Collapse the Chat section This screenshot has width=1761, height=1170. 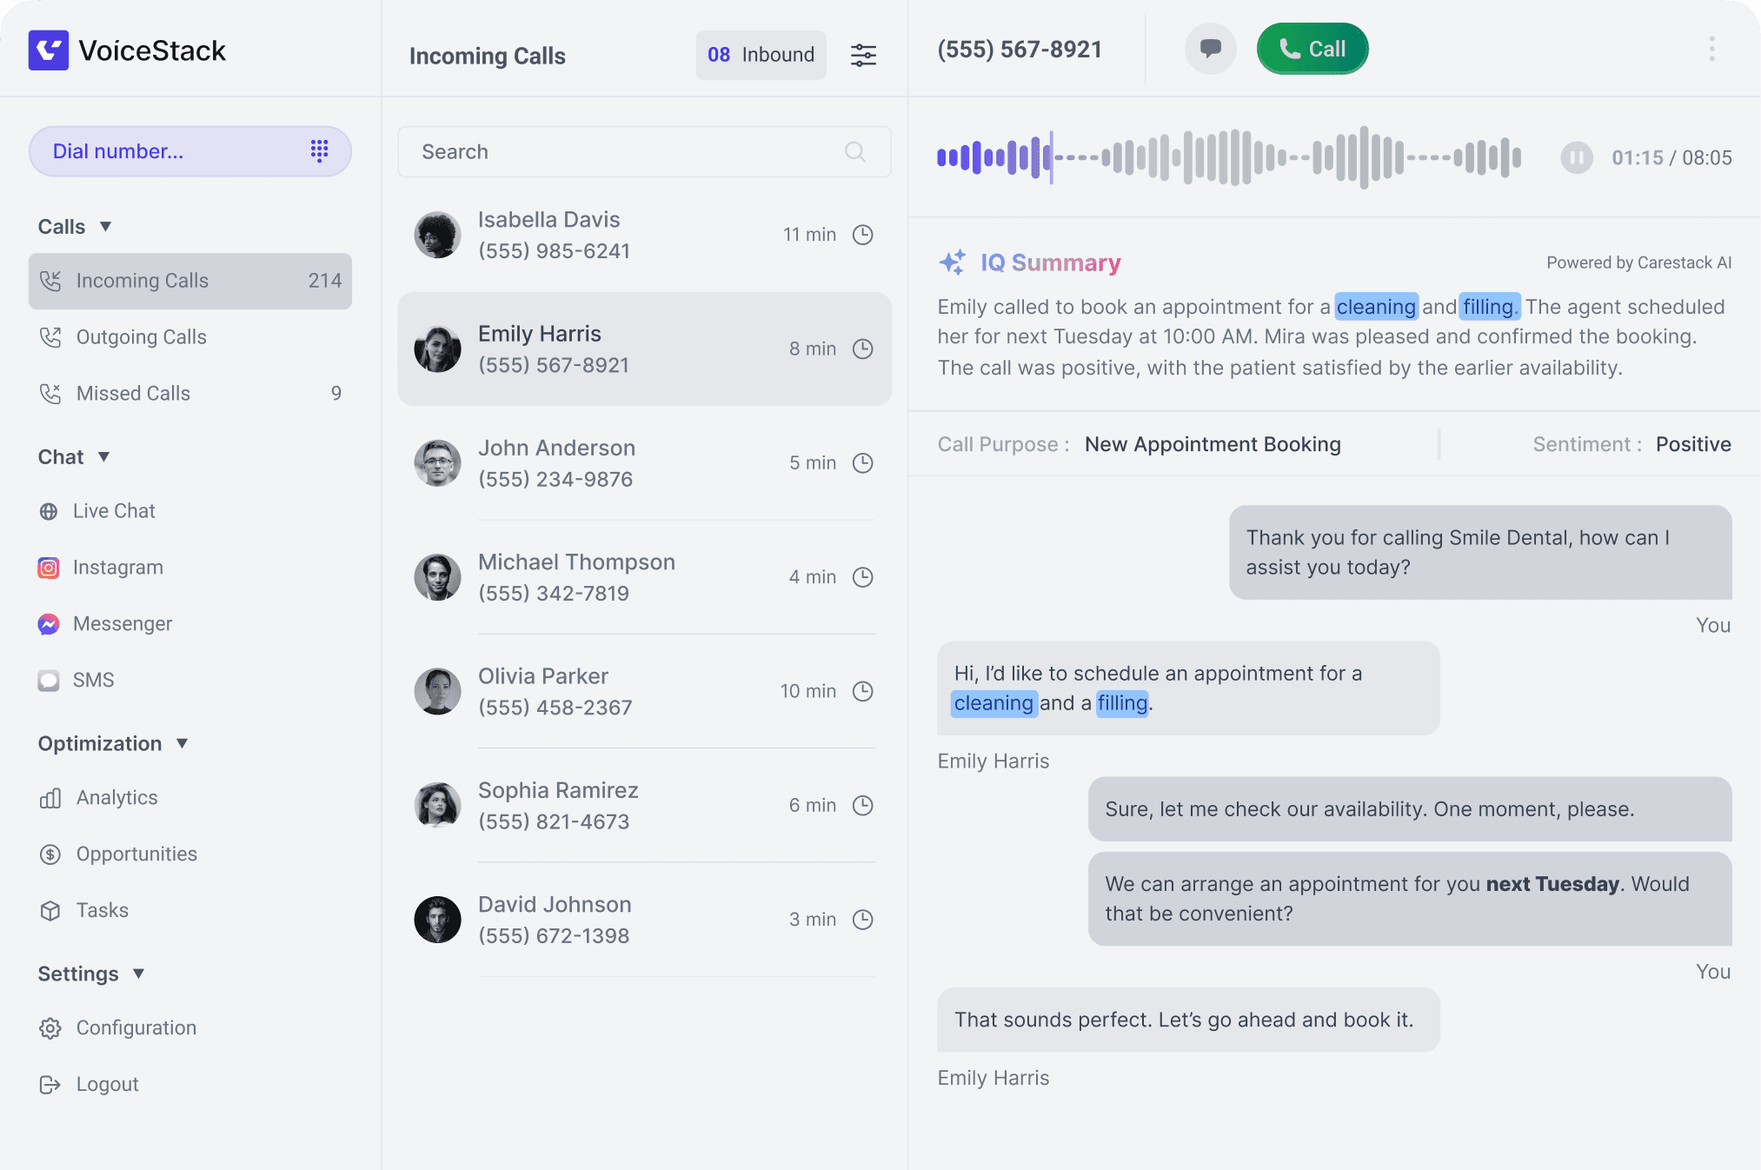[x=103, y=457]
